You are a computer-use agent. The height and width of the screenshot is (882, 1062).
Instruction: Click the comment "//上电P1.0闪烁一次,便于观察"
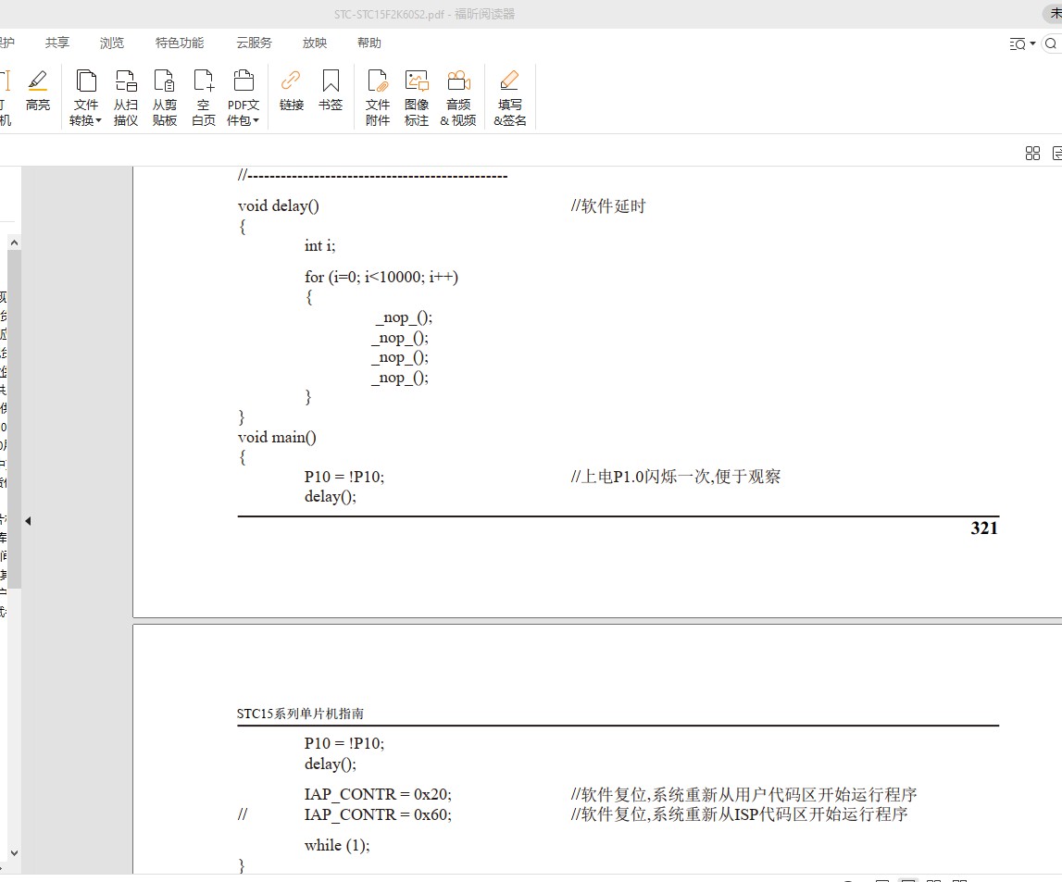point(675,477)
